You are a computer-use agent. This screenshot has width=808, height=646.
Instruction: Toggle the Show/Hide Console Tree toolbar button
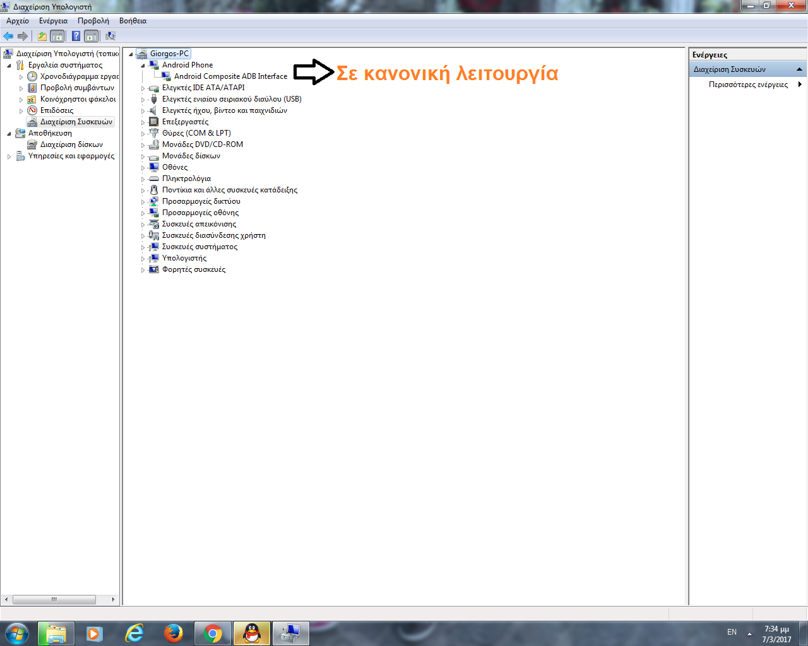[57, 37]
